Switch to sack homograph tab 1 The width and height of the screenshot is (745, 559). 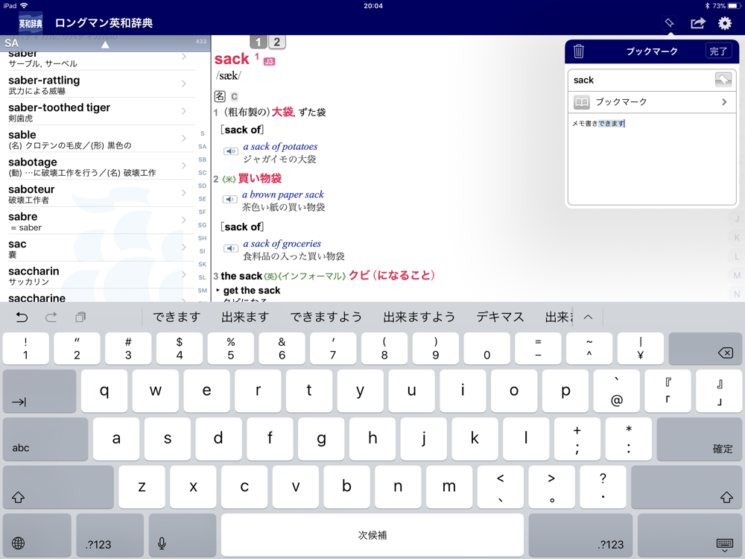(259, 42)
